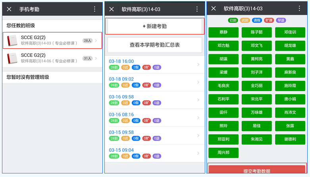Click the 0退 badge under 03-16 08:16

157,120
